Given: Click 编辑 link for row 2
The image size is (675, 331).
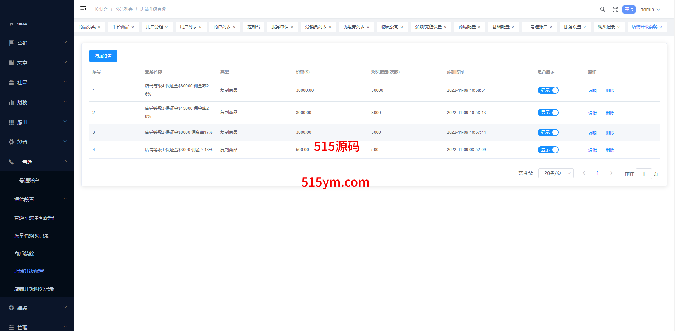Looking at the screenshot, I should [x=592, y=113].
